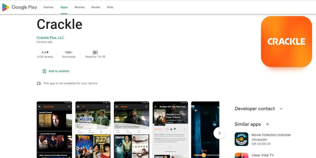The width and height of the screenshot is (316, 158).
Task: Switch to the Apps tab
Action: tap(64, 7)
